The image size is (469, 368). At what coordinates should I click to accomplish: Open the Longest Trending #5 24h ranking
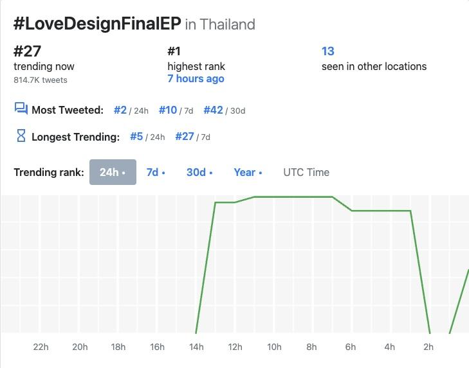(136, 136)
